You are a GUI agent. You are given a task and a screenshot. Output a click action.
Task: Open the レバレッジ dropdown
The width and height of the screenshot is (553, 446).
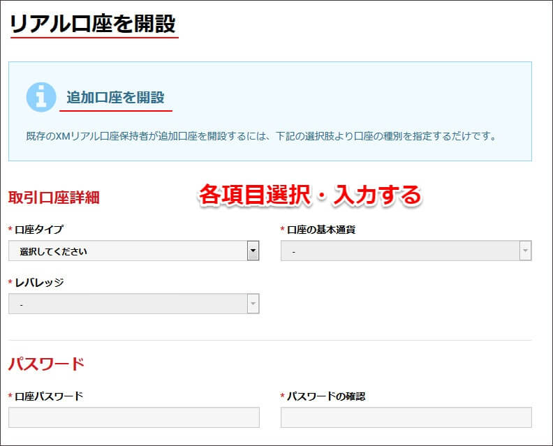pyautogui.click(x=134, y=304)
